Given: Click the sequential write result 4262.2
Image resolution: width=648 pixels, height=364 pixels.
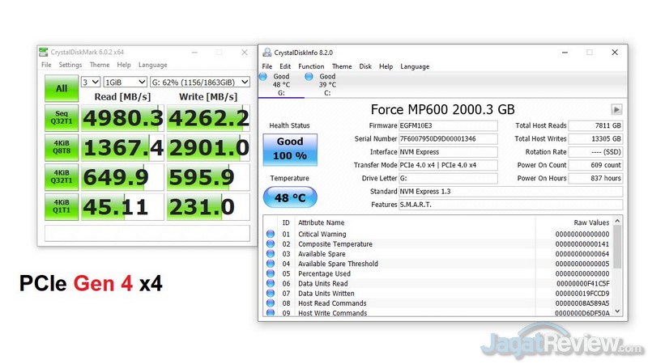Looking at the screenshot, I should tap(208, 118).
